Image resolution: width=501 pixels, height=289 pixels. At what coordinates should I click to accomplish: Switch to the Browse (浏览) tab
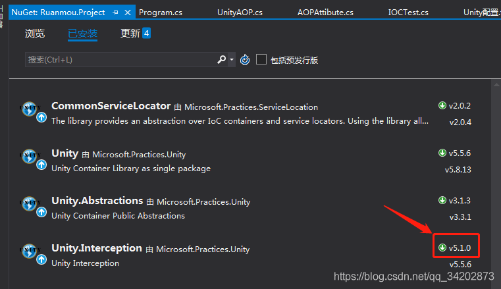(x=35, y=34)
